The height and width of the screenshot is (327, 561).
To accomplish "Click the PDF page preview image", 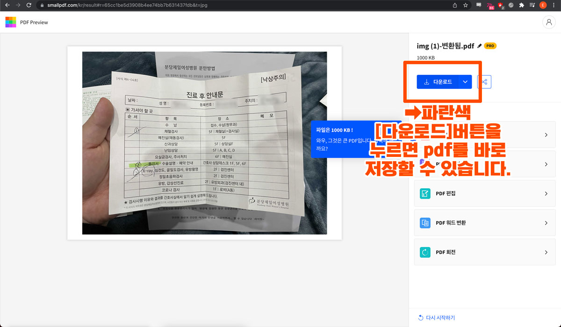I will point(205,143).
